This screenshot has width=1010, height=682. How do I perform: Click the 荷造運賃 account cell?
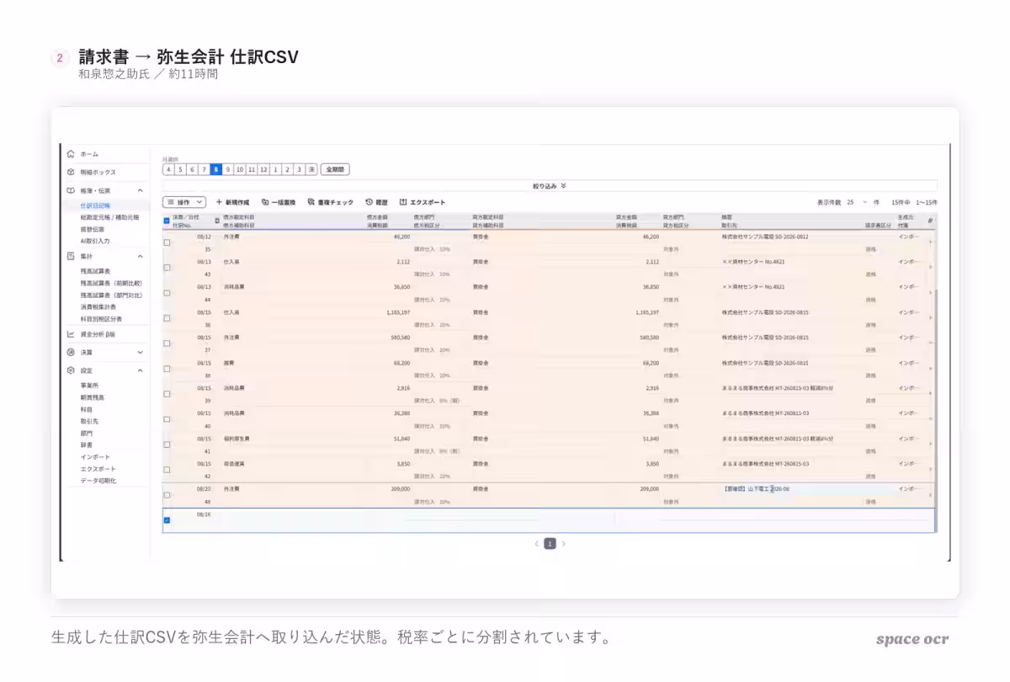pyautogui.click(x=234, y=464)
